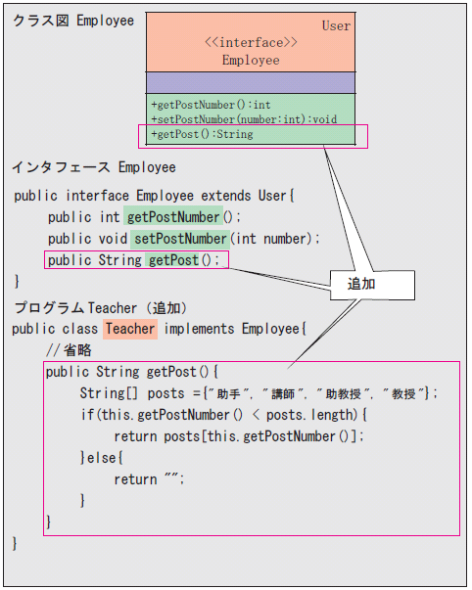The height and width of the screenshot is (590, 472).
Task: Select the highlighted Teacher class name
Action: coord(130,329)
